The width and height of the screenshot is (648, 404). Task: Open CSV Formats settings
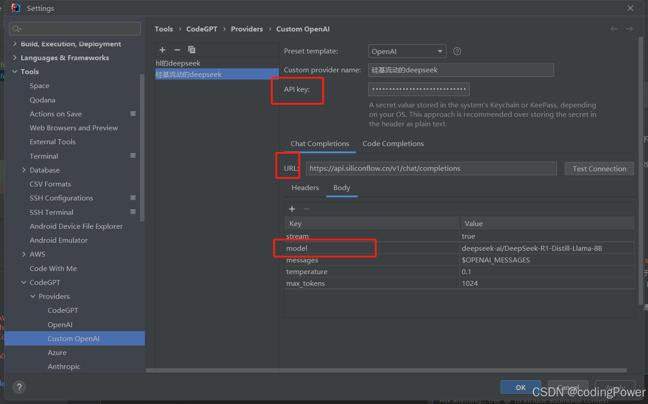(x=50, y=184)
